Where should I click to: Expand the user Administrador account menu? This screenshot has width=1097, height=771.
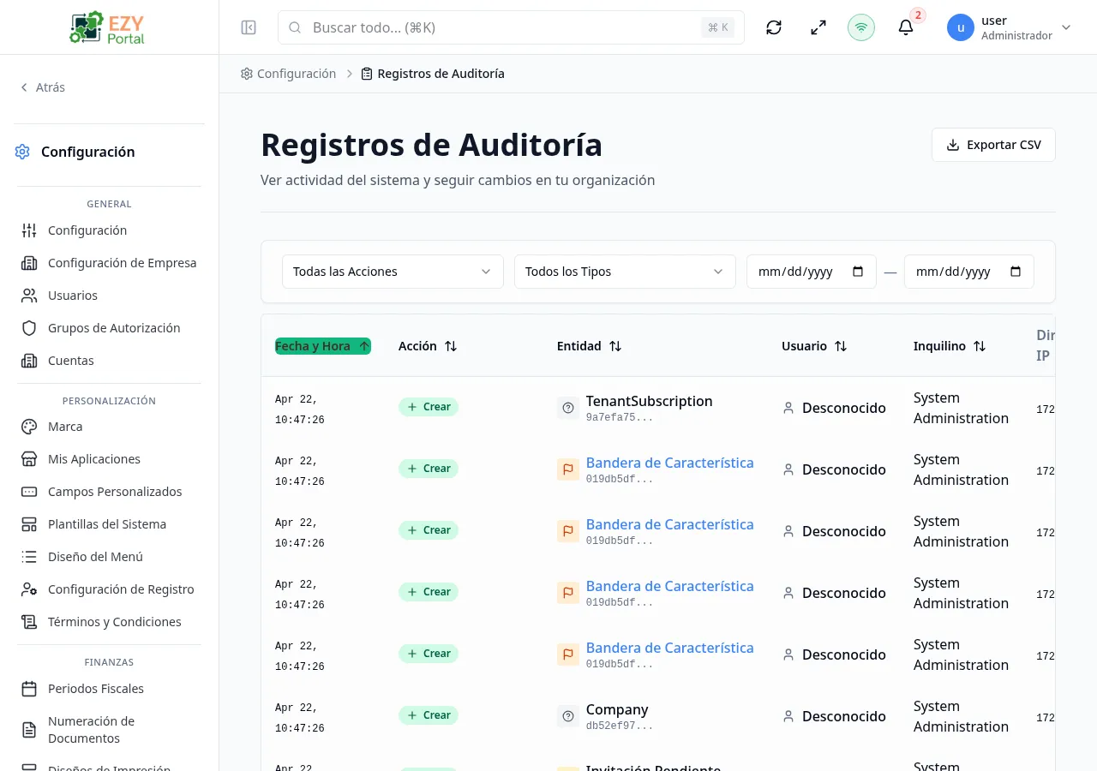pos(1010,27)
